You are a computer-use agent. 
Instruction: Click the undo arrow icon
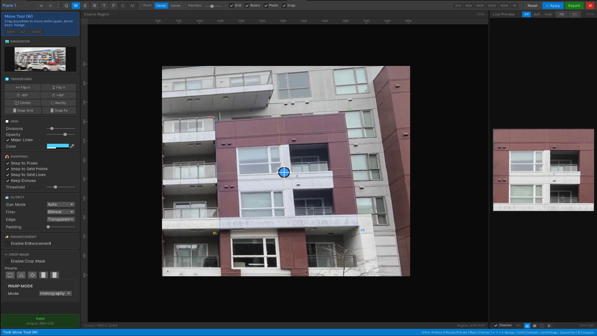(x=41, y=6)
